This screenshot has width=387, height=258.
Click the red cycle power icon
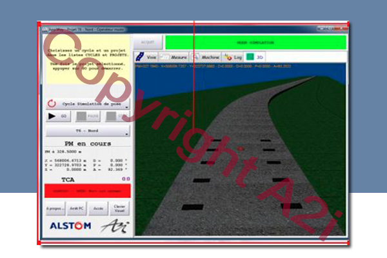point(52,103)
